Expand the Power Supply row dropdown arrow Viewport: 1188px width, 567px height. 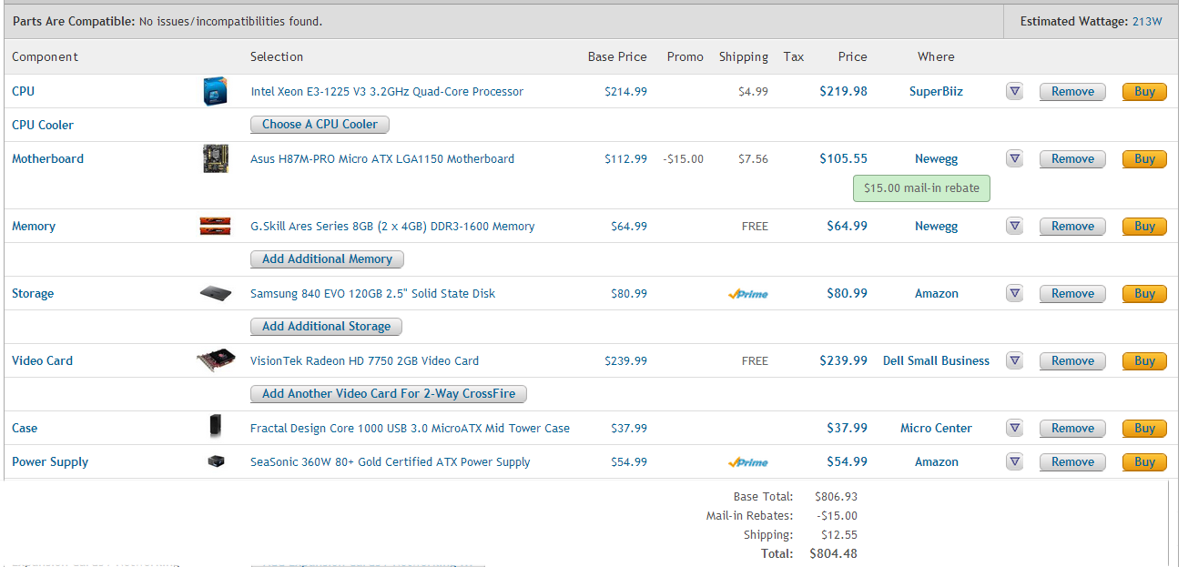tap(1015, 461)
